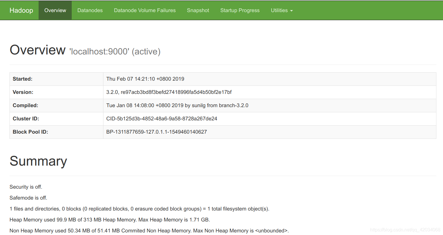Click the Started: row label
The width and height of the screenshot is (443, 235).
click(22, 79)
